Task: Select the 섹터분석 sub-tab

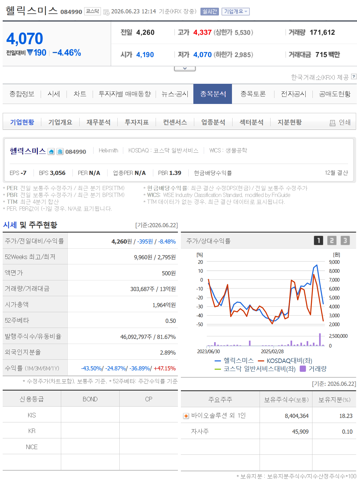Action: [252, 122]
